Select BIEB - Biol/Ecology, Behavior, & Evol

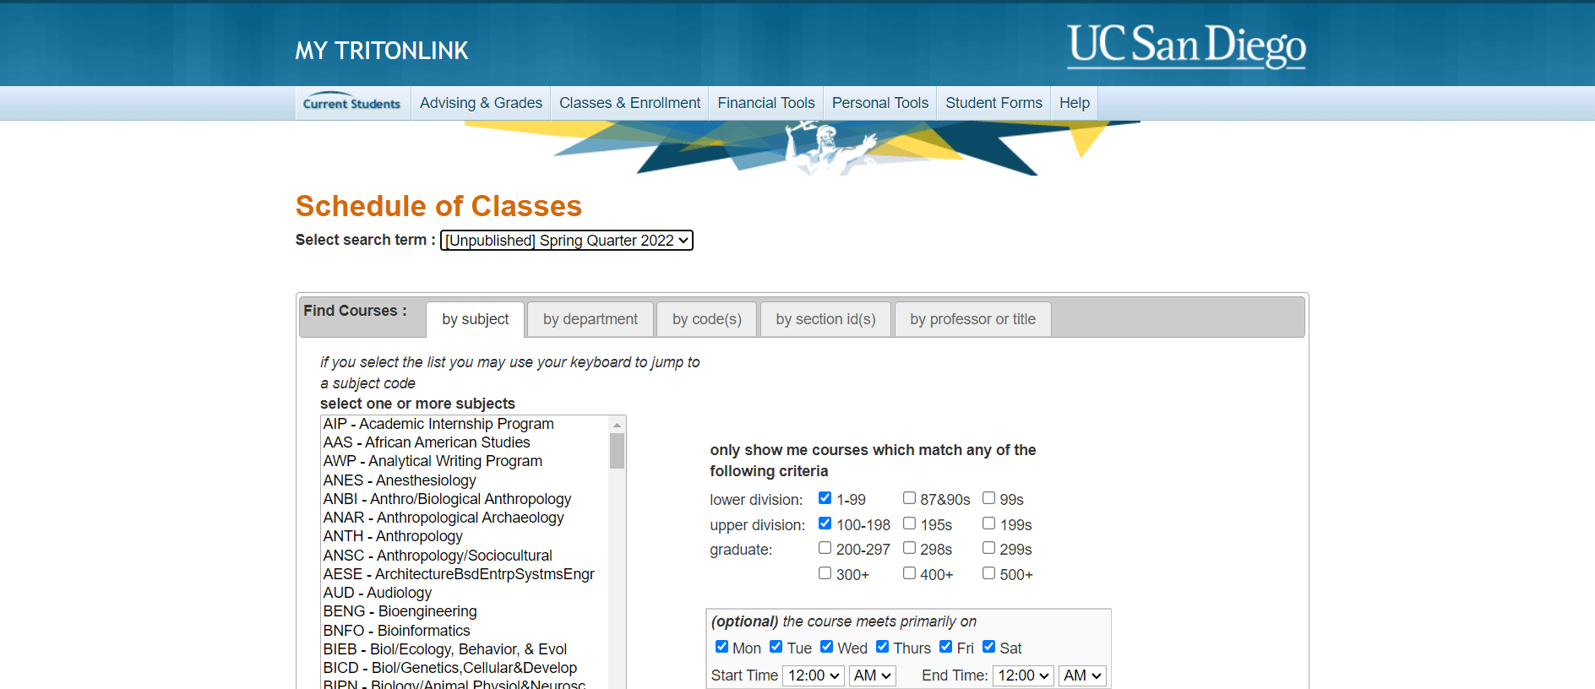pos(465,649)
